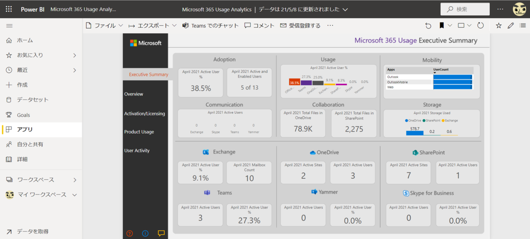Click the OneDrive cloud logo
The width and height of the screenshot is (530, 239).
point(313,153)
